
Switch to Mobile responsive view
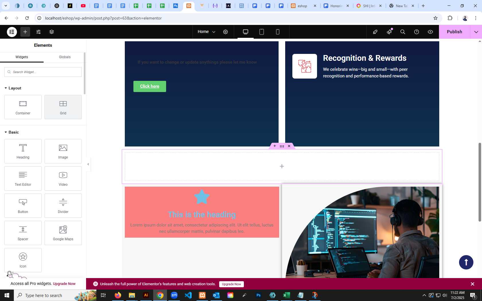(278, 32)
